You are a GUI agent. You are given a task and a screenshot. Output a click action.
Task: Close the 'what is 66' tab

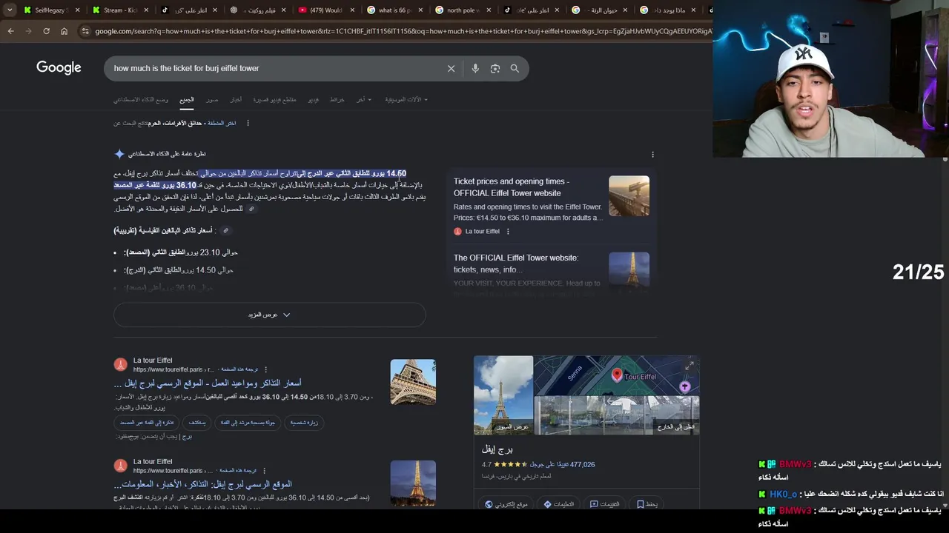point(420,10)
